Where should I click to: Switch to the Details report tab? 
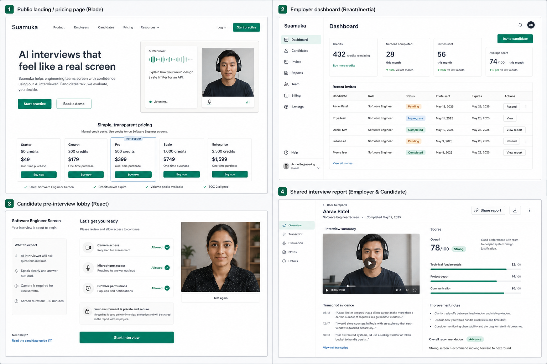click(293, 261)
